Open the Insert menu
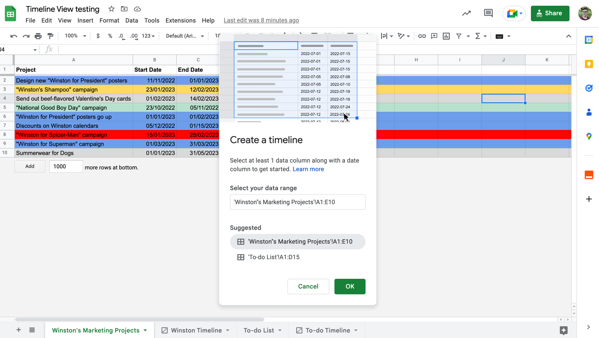 click(85, 20)
